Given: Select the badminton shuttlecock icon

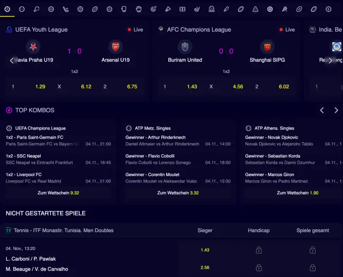Looking at the screenshot, I should tap(168, 9).
